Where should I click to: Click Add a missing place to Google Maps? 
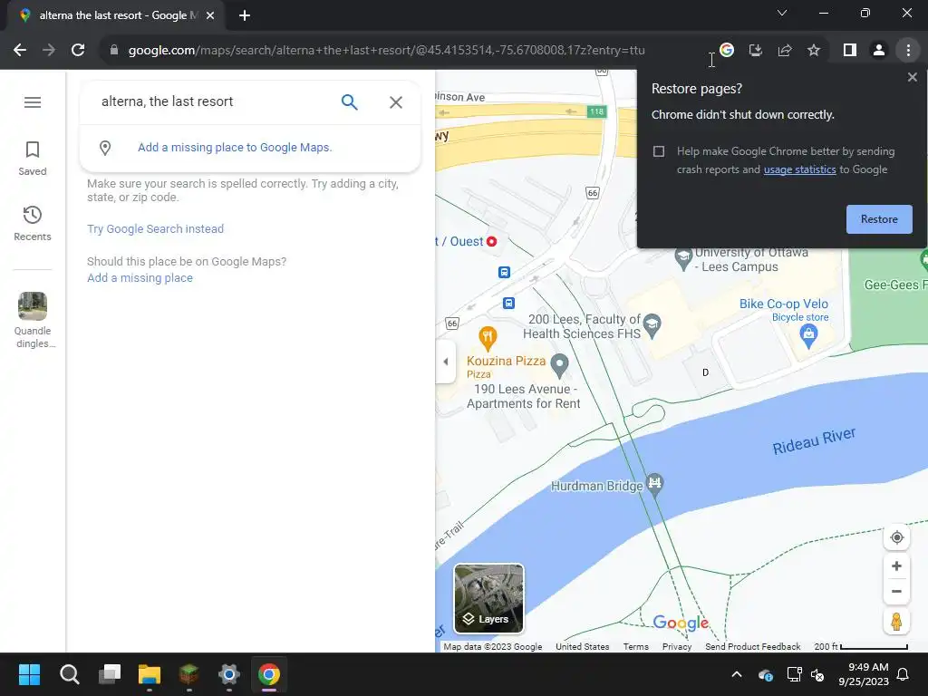click(x=235, y=148)
